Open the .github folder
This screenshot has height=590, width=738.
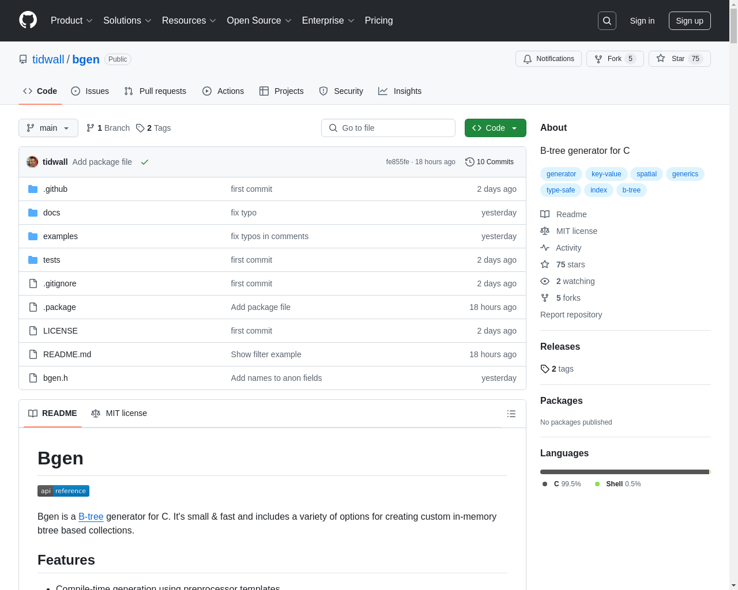[x=55, y=189]
